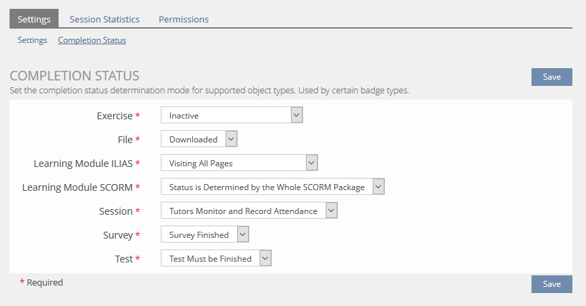Screen dimensions: 586x306
Task: Open the Permissions tab
Action: (183, 19)
